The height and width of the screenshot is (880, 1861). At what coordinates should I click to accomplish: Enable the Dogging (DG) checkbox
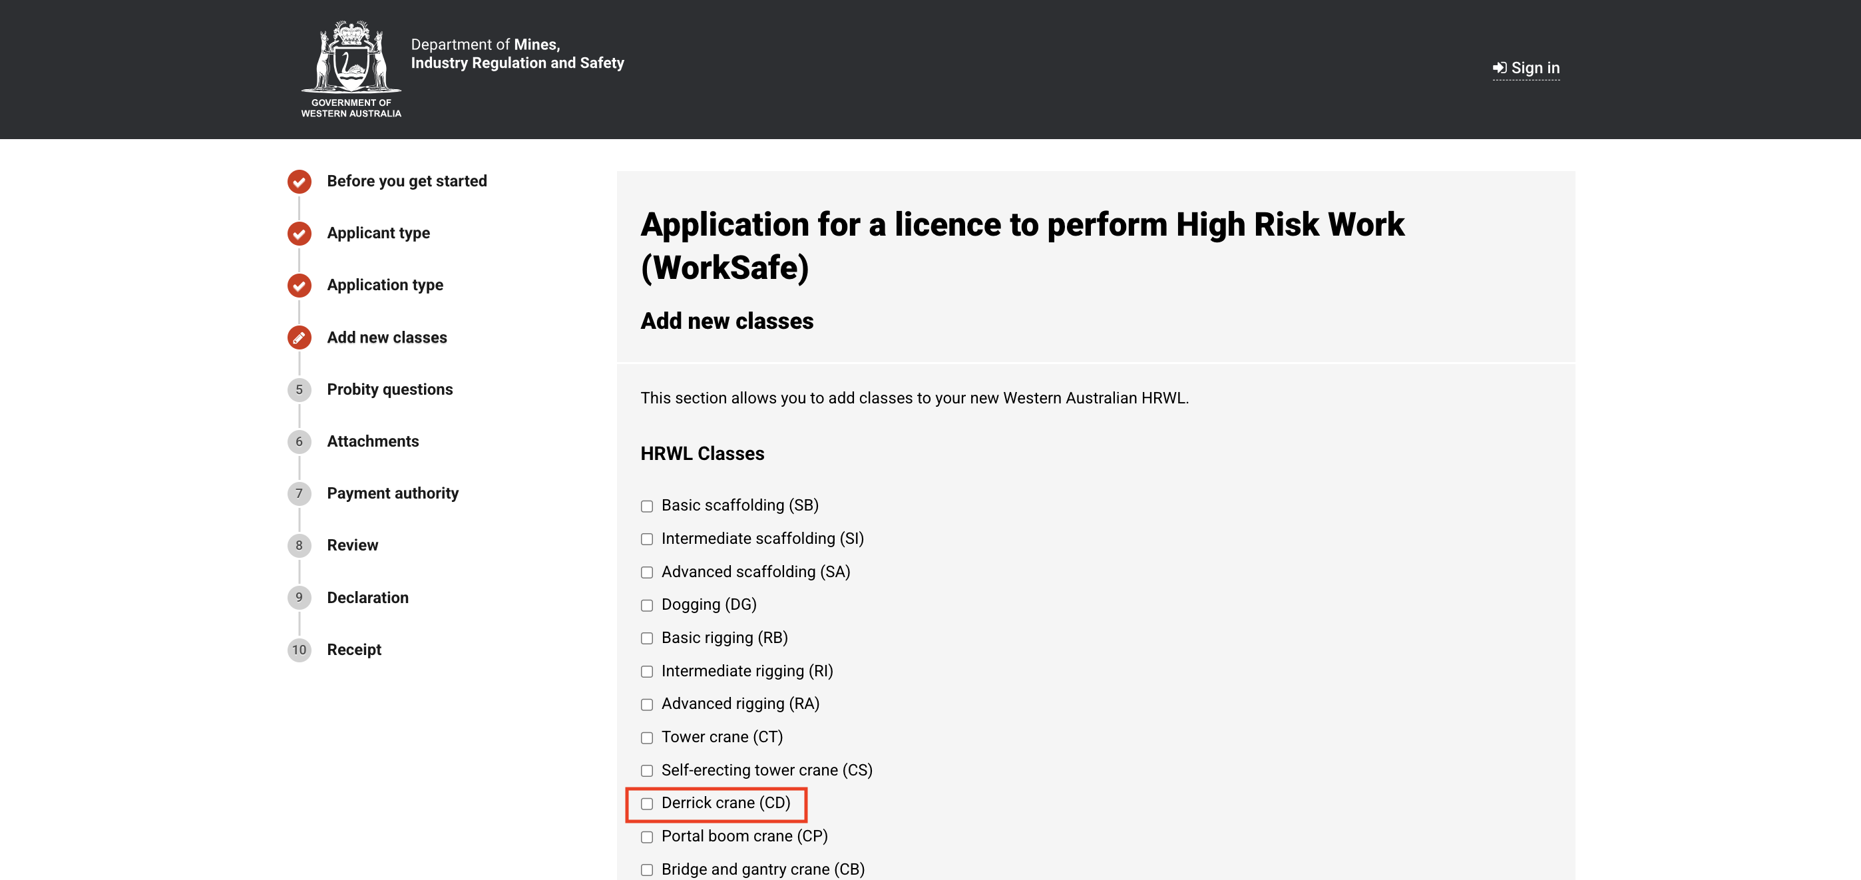click(x=646, y=606)
